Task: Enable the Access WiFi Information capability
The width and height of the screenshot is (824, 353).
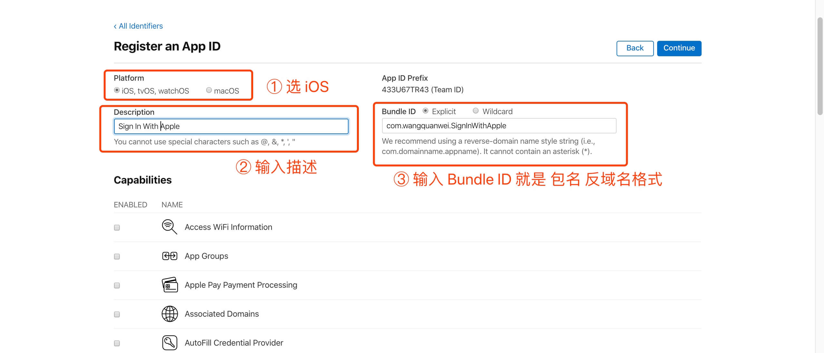Action: click(116, 227)
